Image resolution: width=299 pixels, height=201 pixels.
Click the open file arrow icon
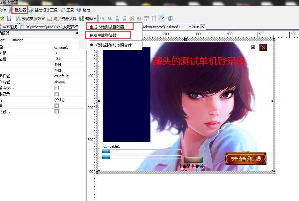pos(2,19)
